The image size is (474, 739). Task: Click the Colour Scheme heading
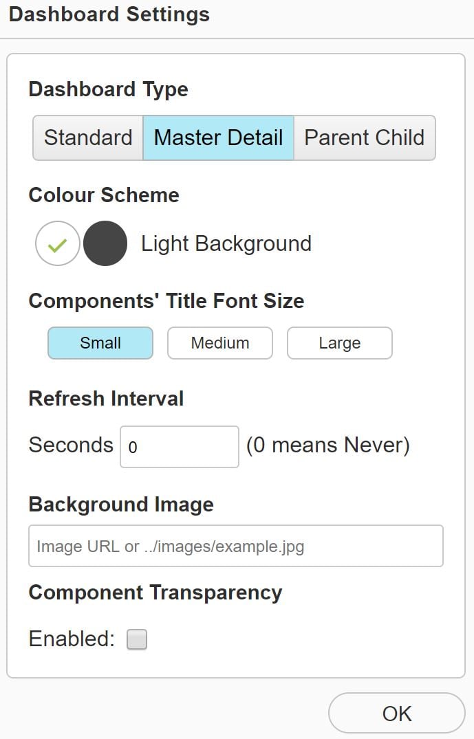103,195
